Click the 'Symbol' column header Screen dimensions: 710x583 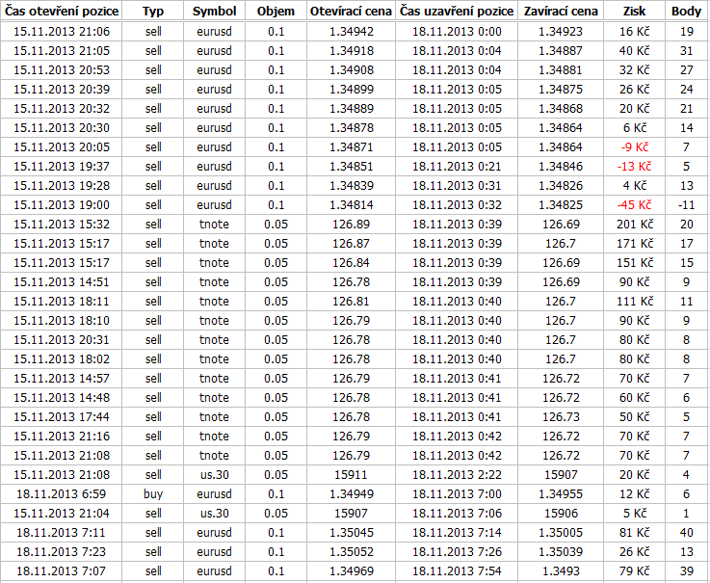coord(214,12)
